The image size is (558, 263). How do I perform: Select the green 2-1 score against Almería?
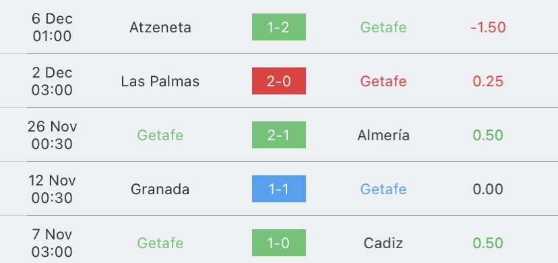(278, 135)
